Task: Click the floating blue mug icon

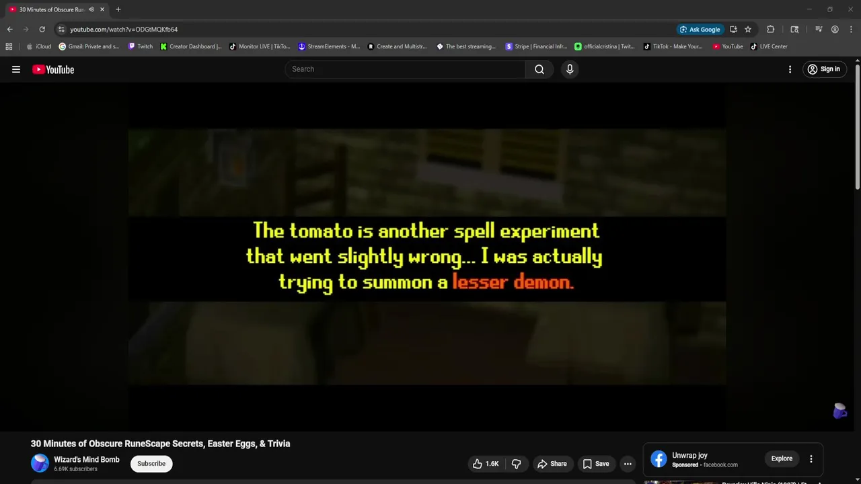Action: tap(840, 411)
